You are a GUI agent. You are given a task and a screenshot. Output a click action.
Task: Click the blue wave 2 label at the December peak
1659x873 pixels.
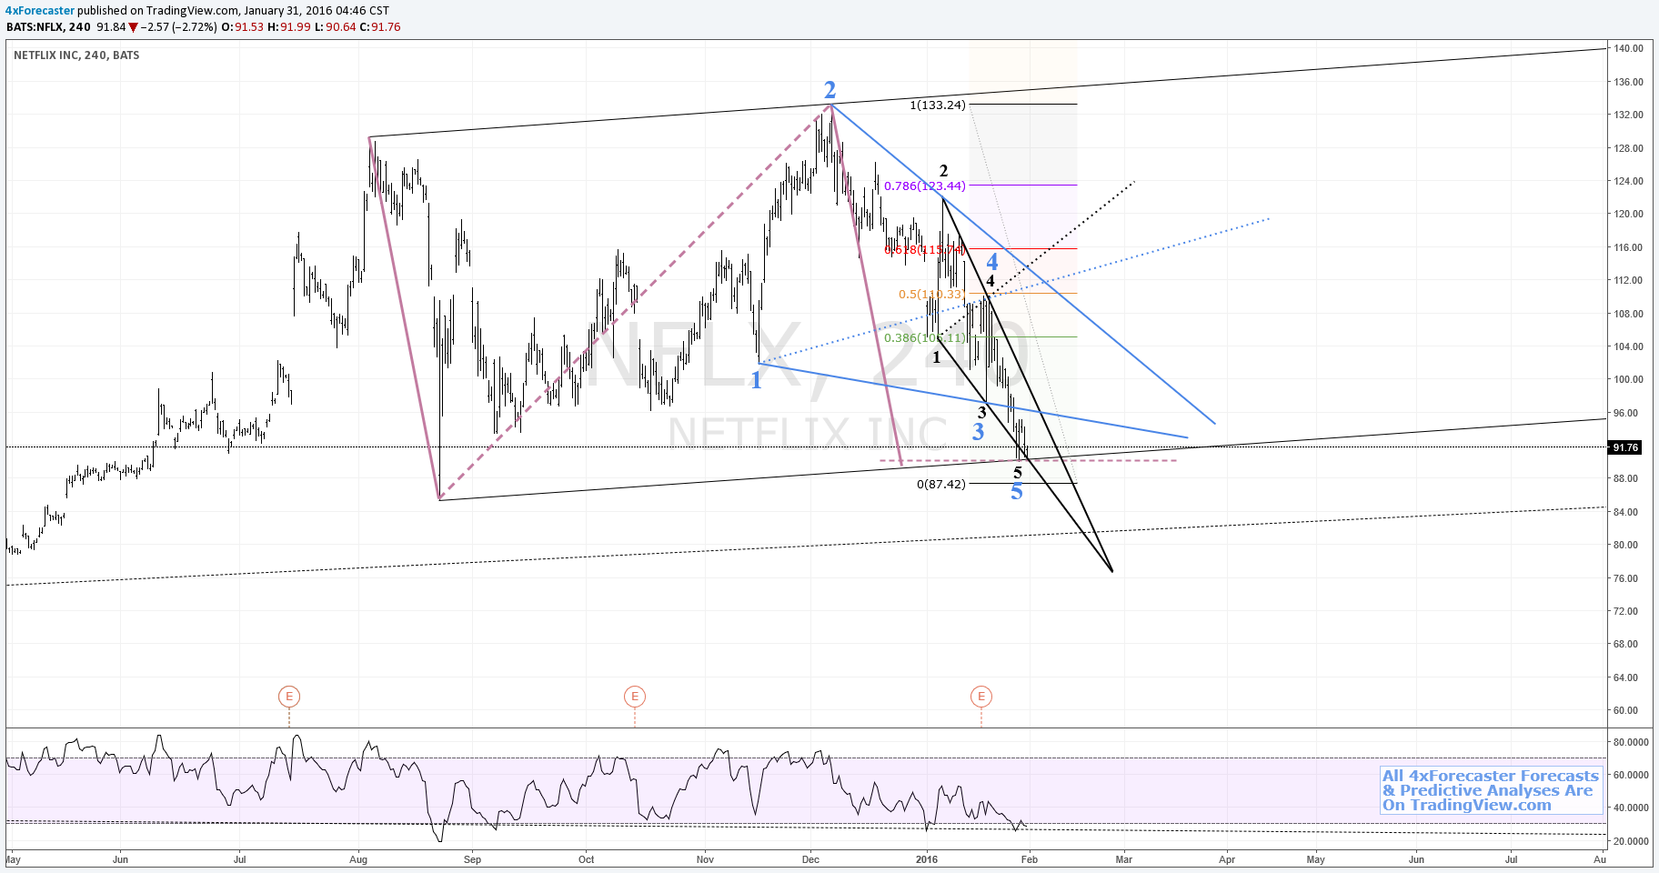829,90
